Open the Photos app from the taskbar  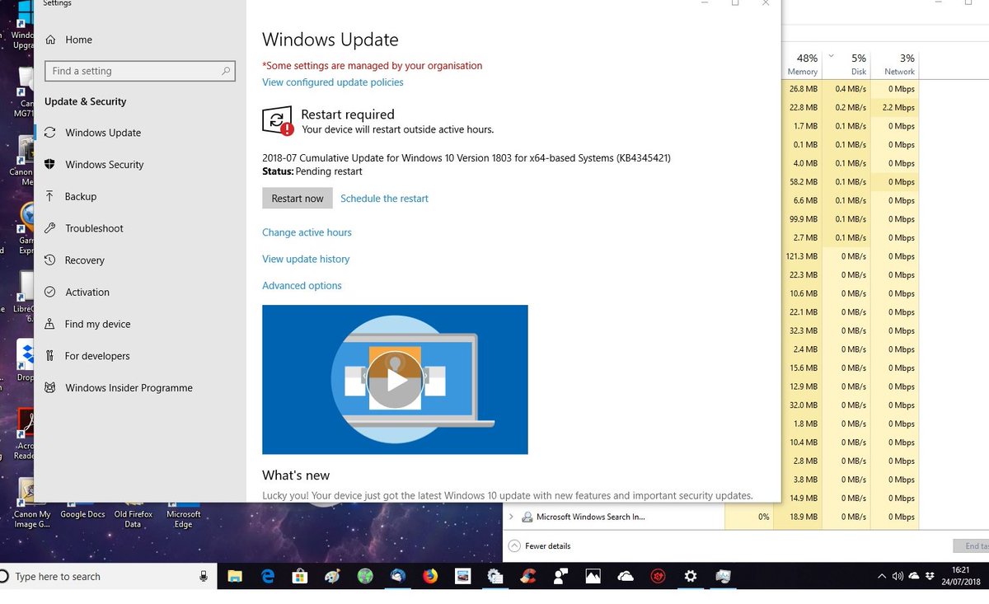pos(593,577)
